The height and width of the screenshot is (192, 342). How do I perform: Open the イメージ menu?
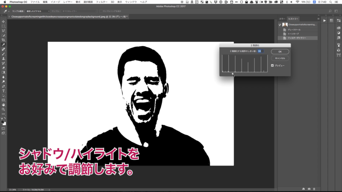tap(55, 2)
